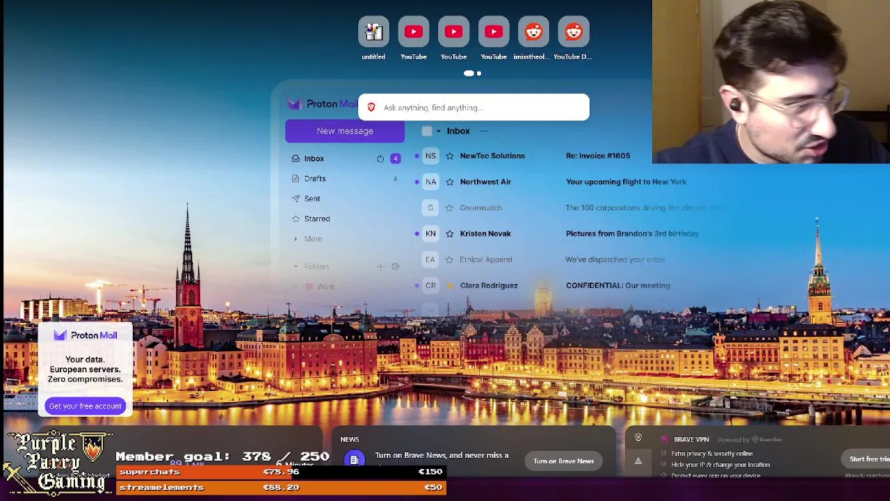Open the Inbox three-dots menu

point(484,131)
